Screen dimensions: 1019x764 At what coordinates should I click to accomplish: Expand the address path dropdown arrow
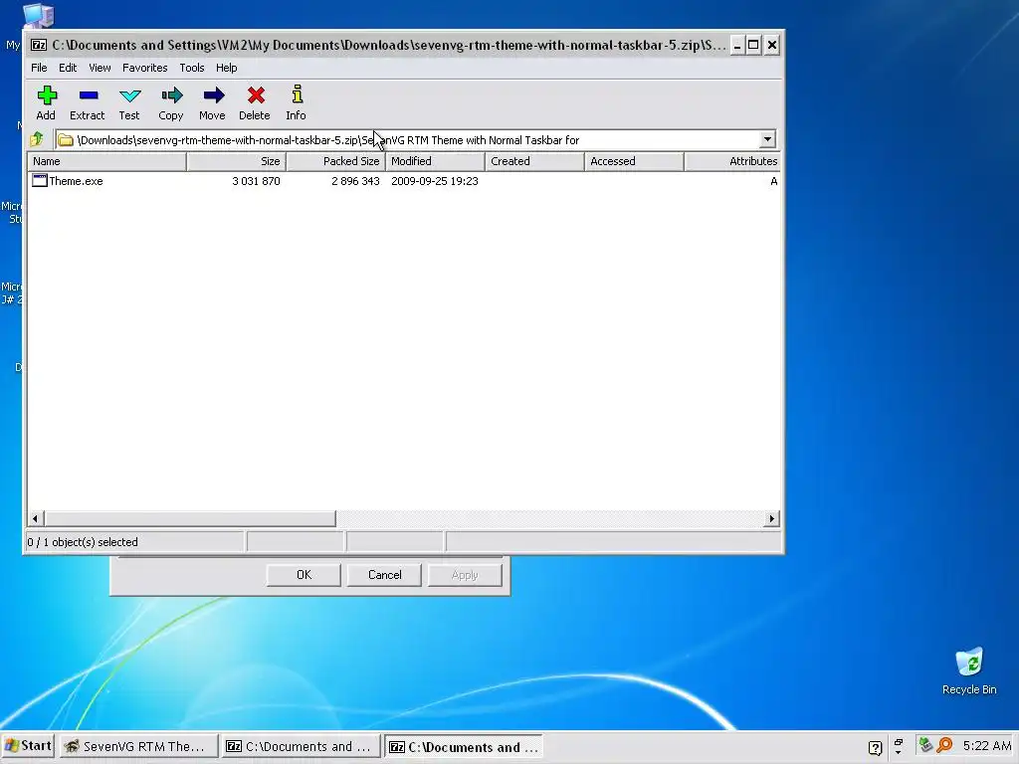(767, 139)
